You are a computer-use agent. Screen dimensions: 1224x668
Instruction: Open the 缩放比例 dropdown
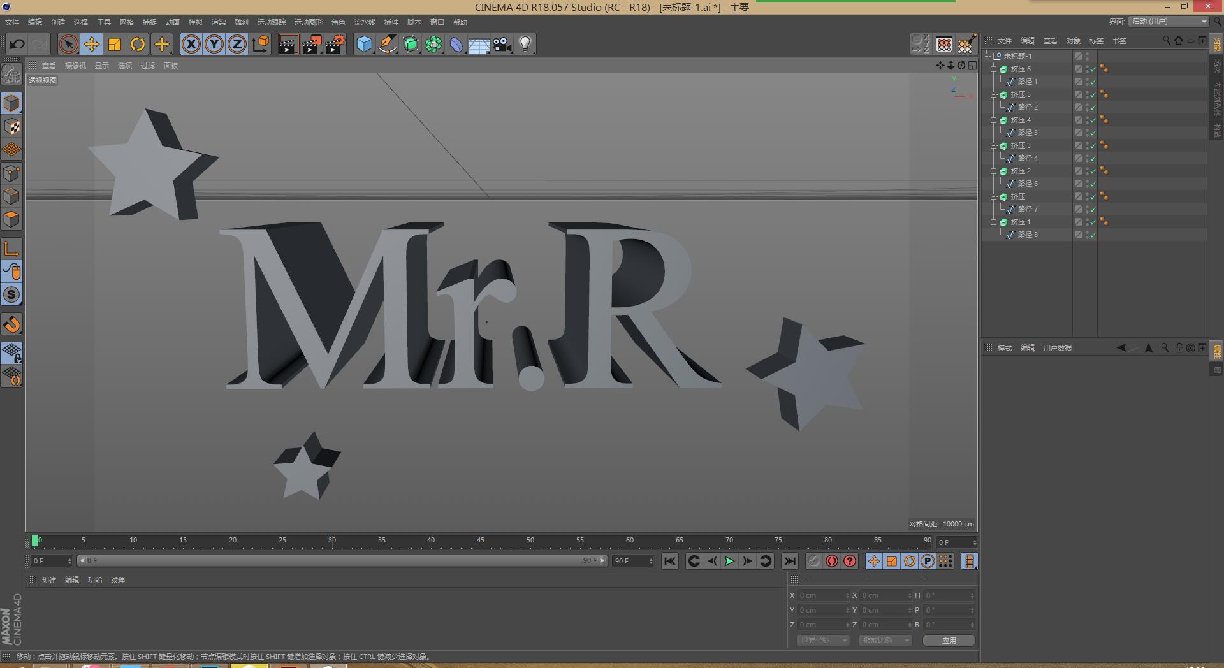coord(885,640)
